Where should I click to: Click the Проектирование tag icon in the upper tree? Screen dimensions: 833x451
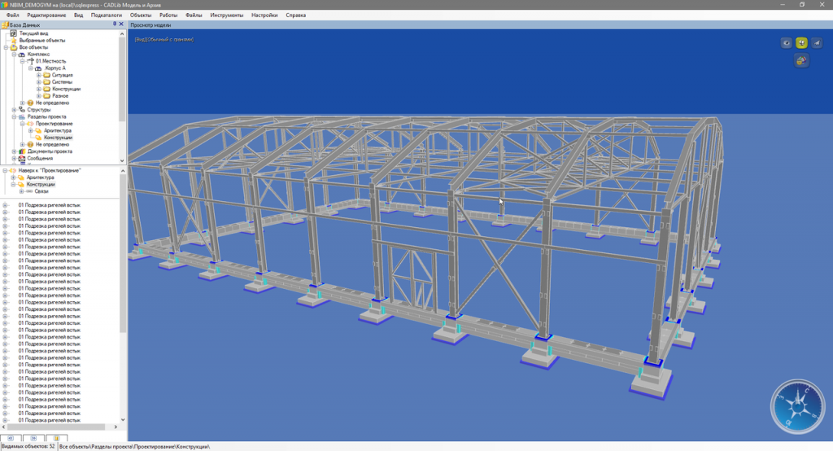30,124
